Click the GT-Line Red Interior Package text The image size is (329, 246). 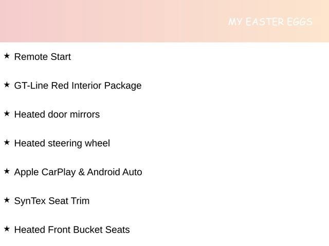(78, 86)
